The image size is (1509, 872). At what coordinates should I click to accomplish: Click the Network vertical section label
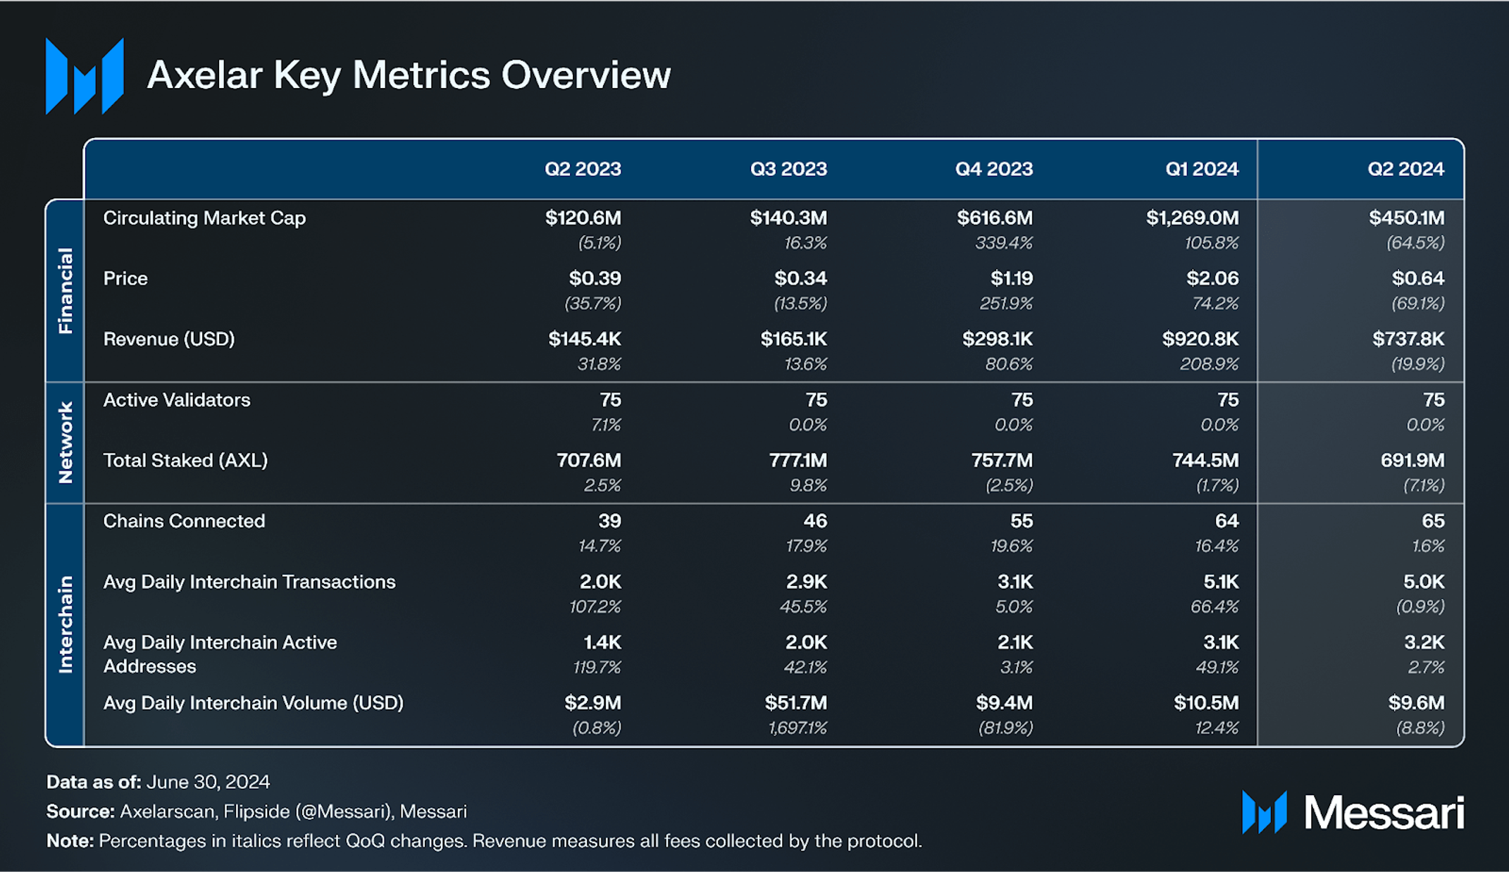click(66, 442)
